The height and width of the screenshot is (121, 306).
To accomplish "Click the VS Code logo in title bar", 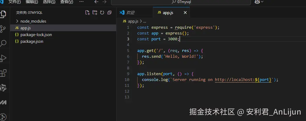I will 2,2.
